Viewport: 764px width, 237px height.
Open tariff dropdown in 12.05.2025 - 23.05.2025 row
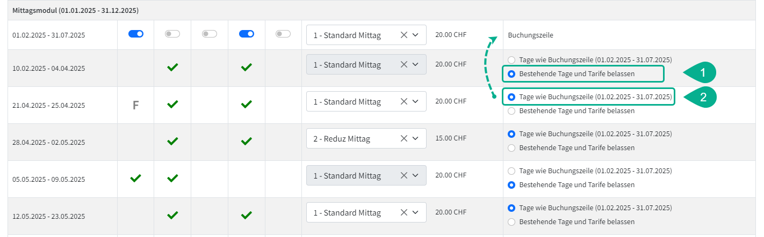coord(415,213)
